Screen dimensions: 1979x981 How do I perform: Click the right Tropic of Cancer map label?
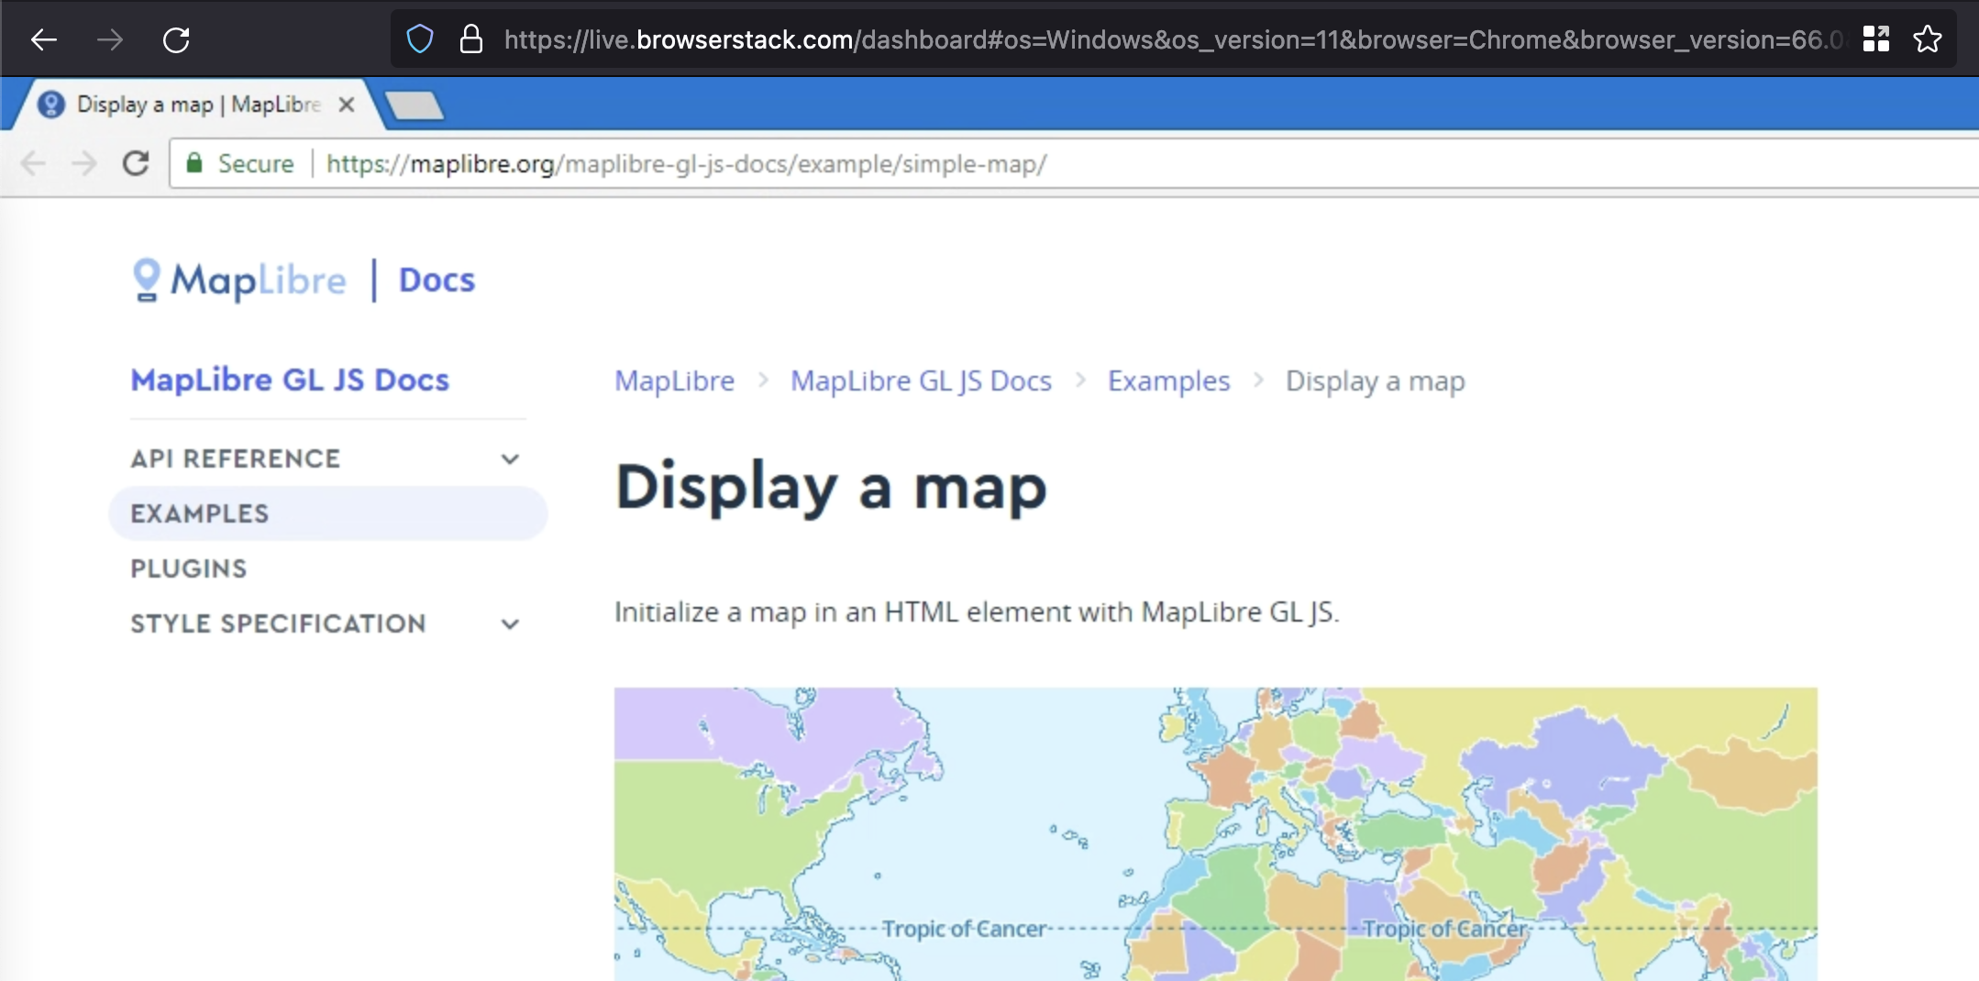(x=1445, y=929)
